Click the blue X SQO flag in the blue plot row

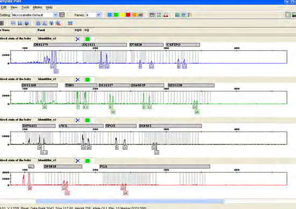[77, 39]
